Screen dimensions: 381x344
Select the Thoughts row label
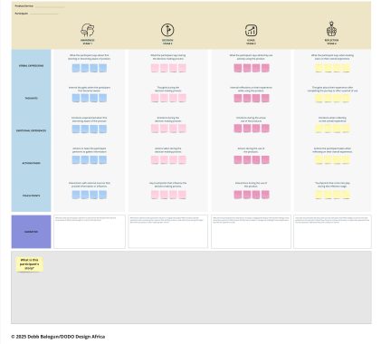pos(31,98)
